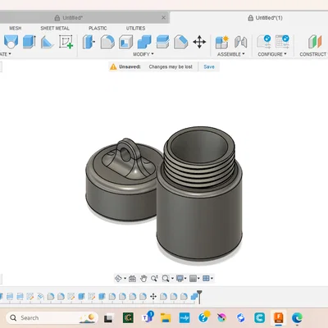Click the New Component icon in Assemble
The image size is (328, 328).
tap(221, 42)
